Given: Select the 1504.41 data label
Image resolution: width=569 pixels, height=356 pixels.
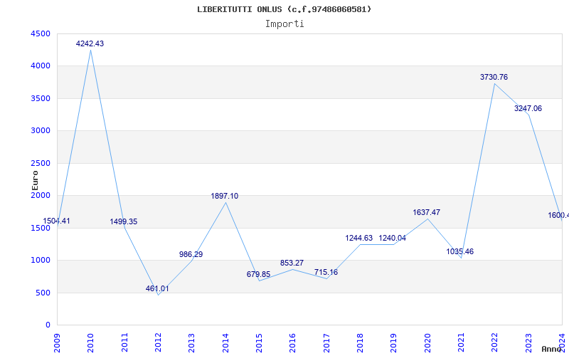Looking at the screenshot, I should click(x=56, y=221).
